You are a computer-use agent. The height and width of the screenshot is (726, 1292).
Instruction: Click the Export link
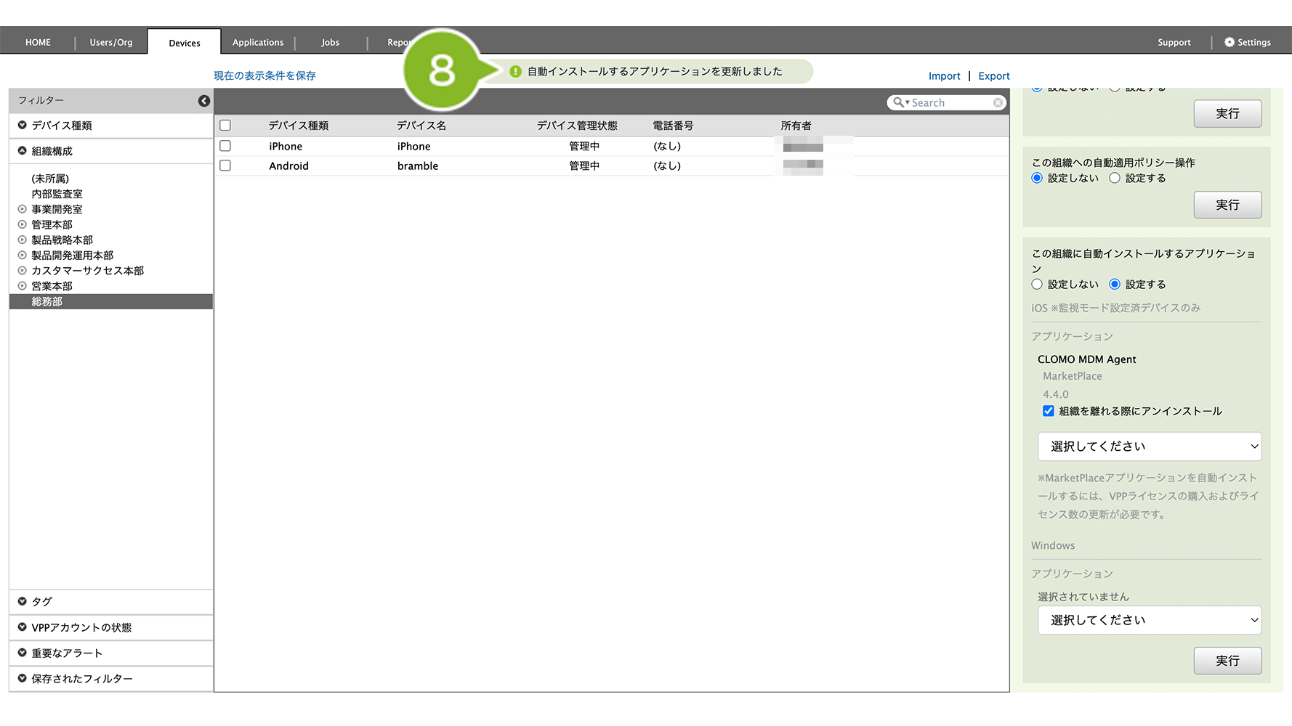(x=993, y=76)
